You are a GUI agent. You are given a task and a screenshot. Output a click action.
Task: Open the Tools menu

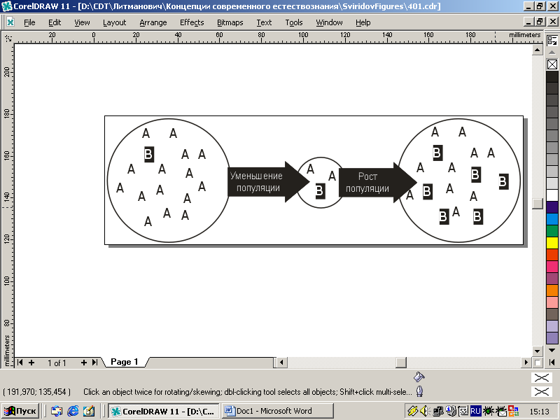point(293,22)
